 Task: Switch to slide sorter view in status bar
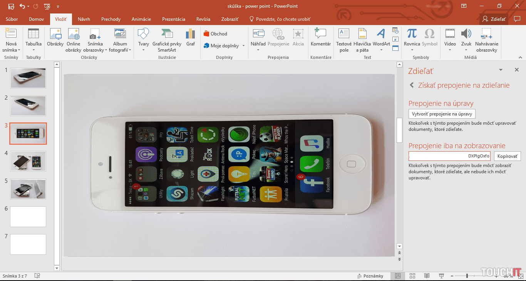(412, 276)
